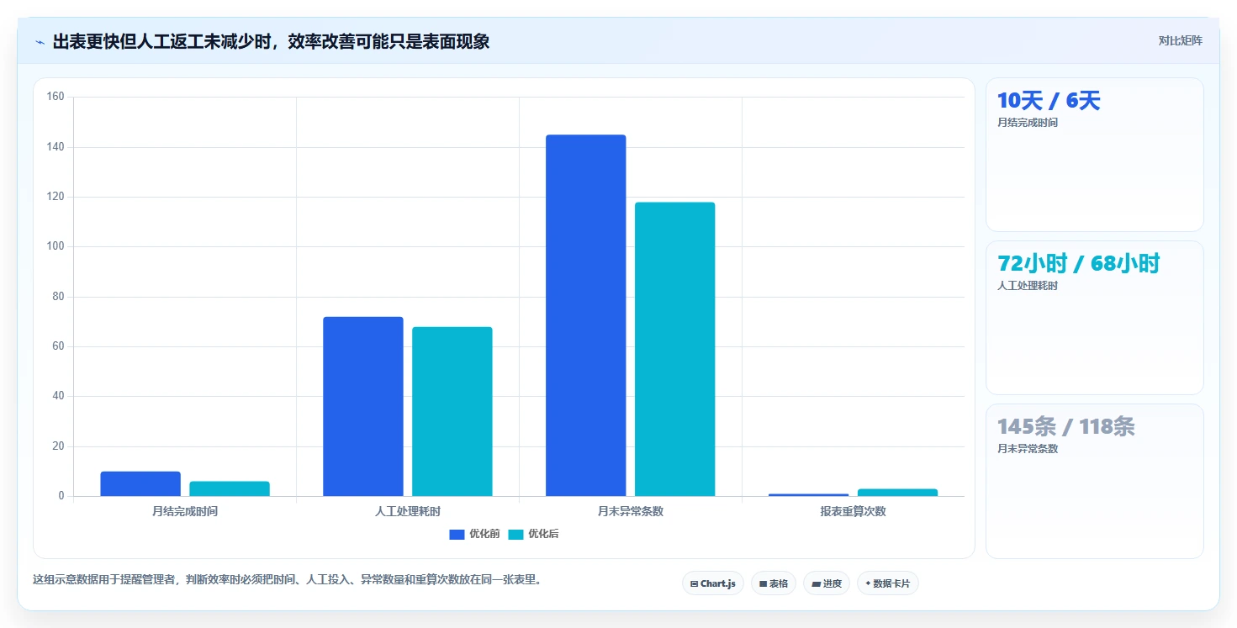Click the 月结完成时间 axis label
This screenshot has height=628, width=1237.
pyautogui.click(x=185, y=511)
